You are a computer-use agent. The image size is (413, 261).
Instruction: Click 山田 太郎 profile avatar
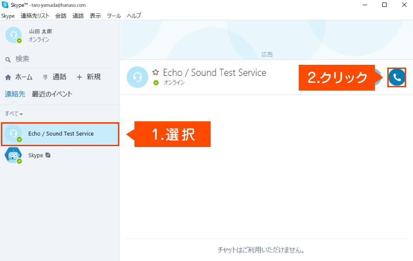(13, 35)
